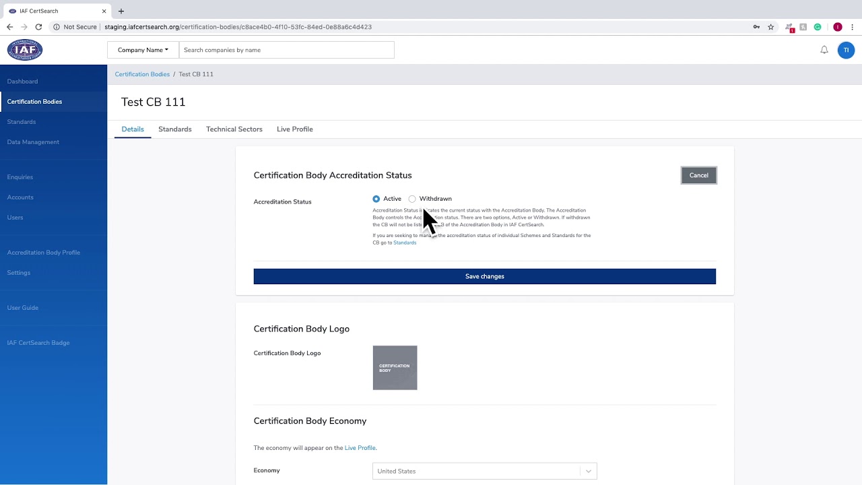Click the Grammarly extension icon

click(818, 27)
